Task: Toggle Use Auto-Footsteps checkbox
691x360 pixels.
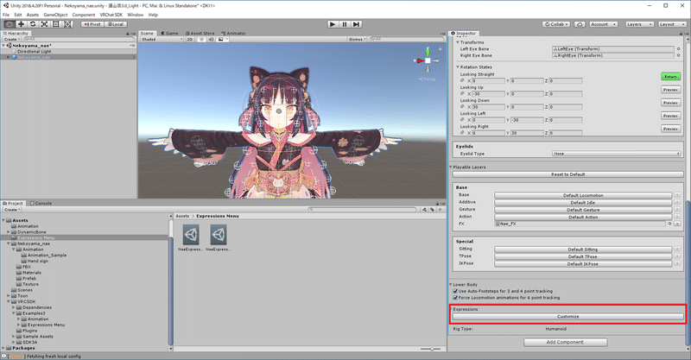Action: click(x=455, y=291)
